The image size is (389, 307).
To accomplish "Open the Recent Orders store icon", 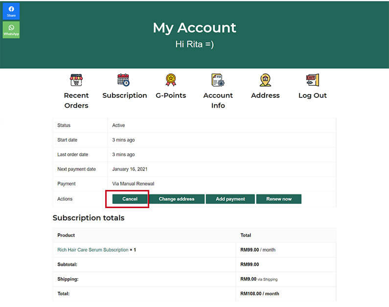I will pyautogui.click(x=76, y=80).
